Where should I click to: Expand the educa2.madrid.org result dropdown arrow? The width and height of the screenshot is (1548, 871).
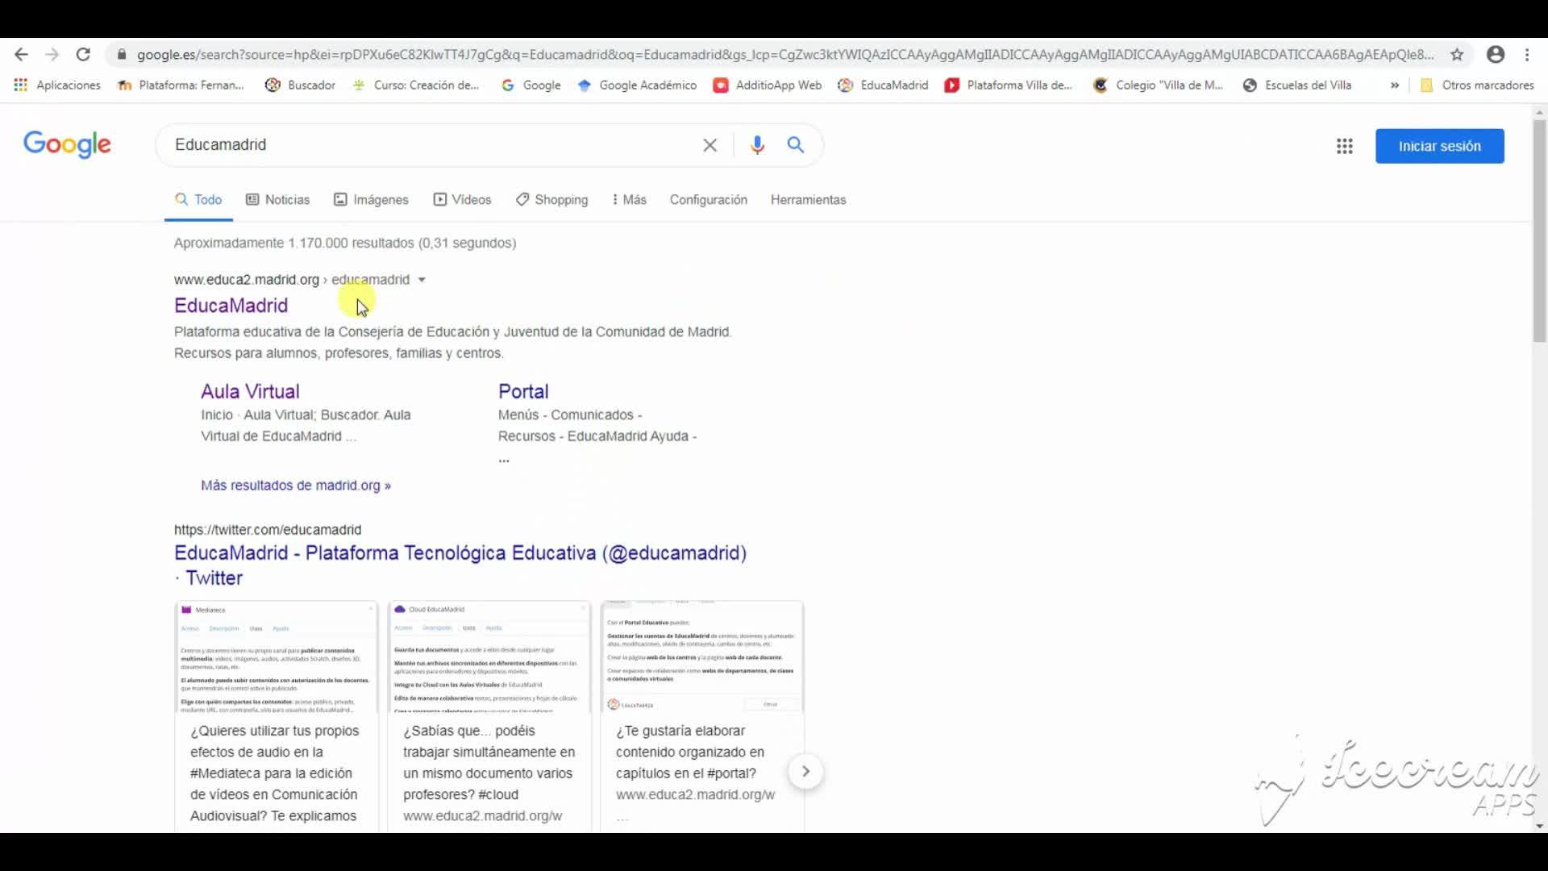pyautogui.click(x=422, y=280)
